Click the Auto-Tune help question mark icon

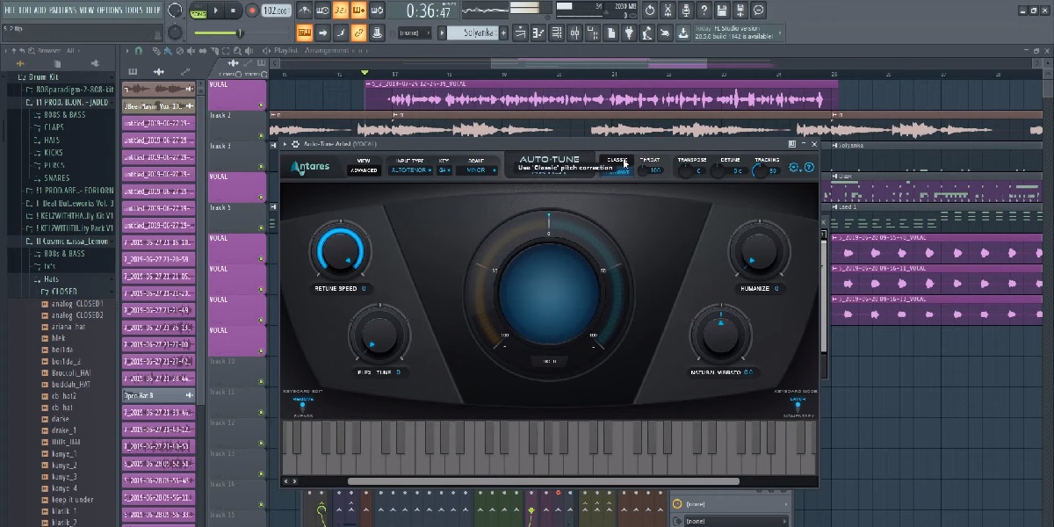[808, 168]
